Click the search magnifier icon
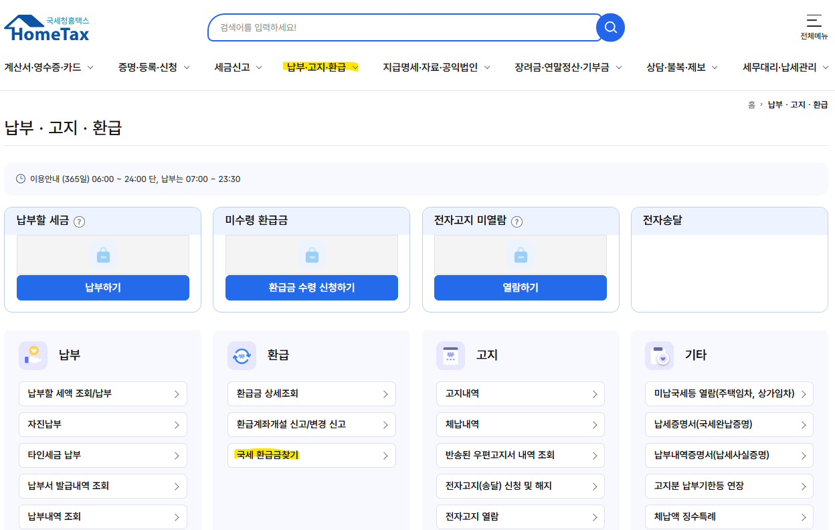This screenshot has width=835, height=530. (610, 27)
